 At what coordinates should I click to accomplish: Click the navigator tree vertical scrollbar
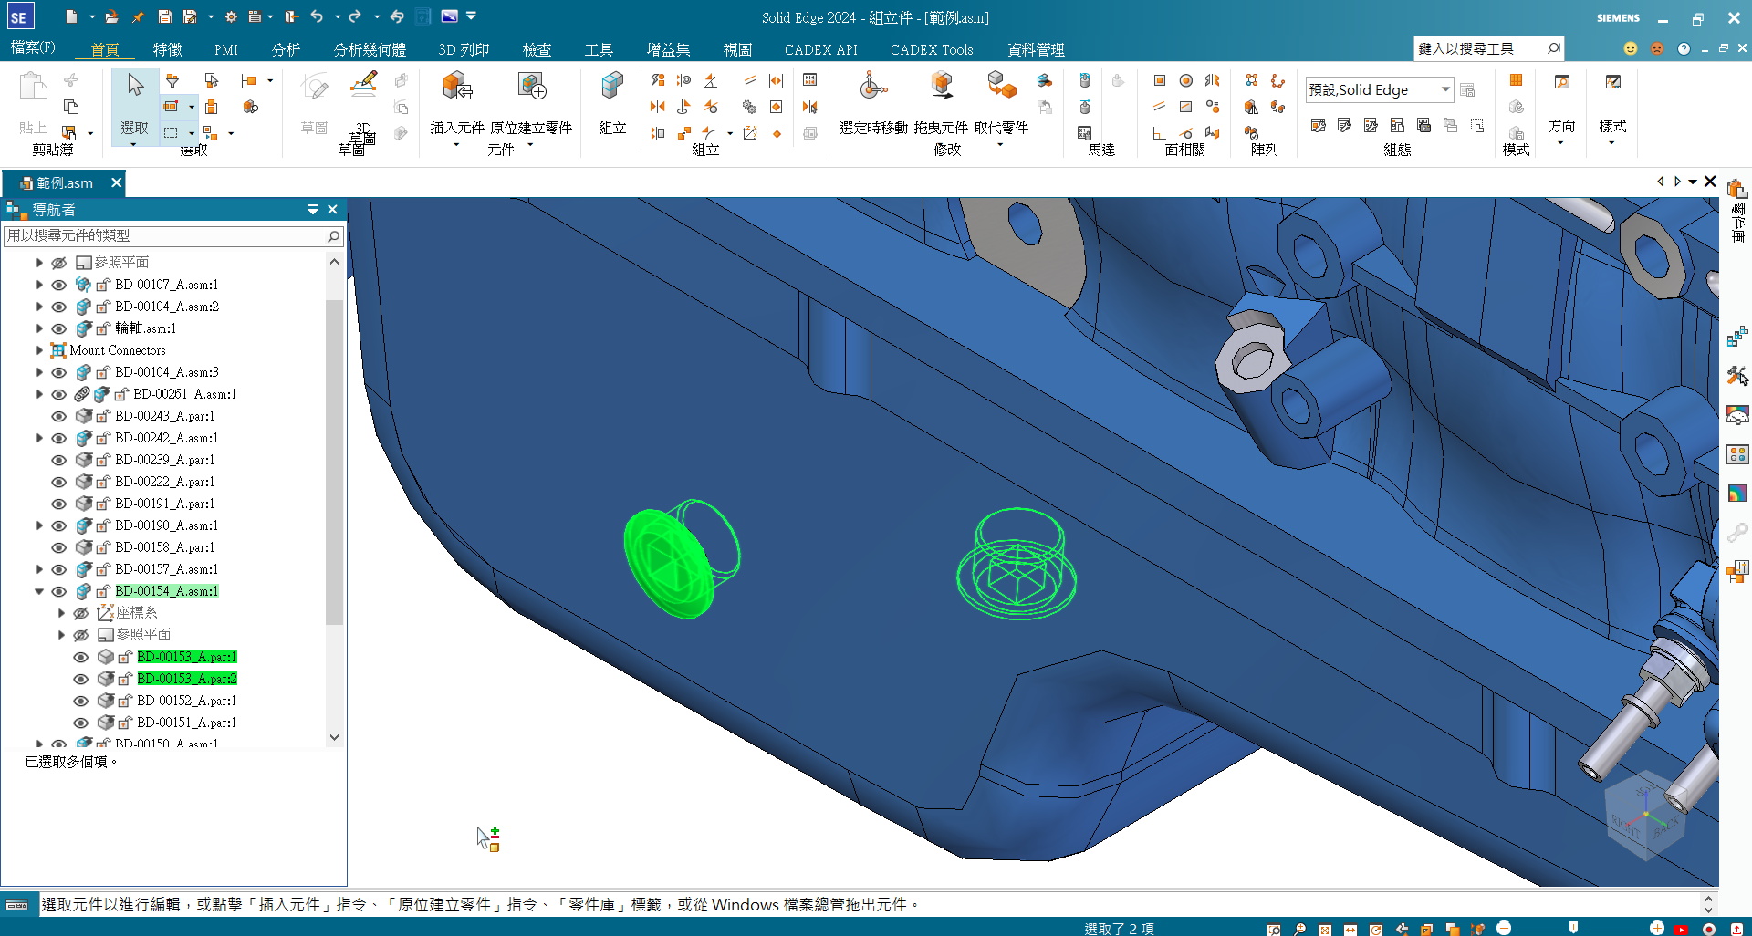click(x=334, y=462)
